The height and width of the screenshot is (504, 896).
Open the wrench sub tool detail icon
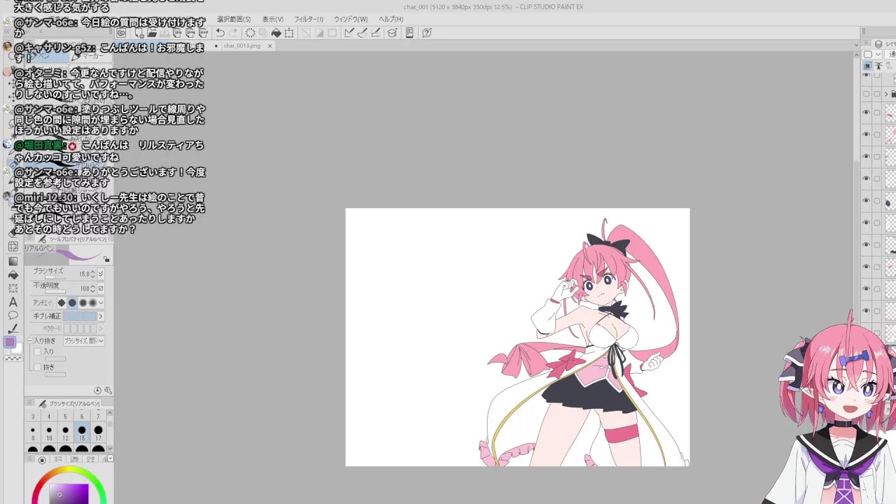108,390
